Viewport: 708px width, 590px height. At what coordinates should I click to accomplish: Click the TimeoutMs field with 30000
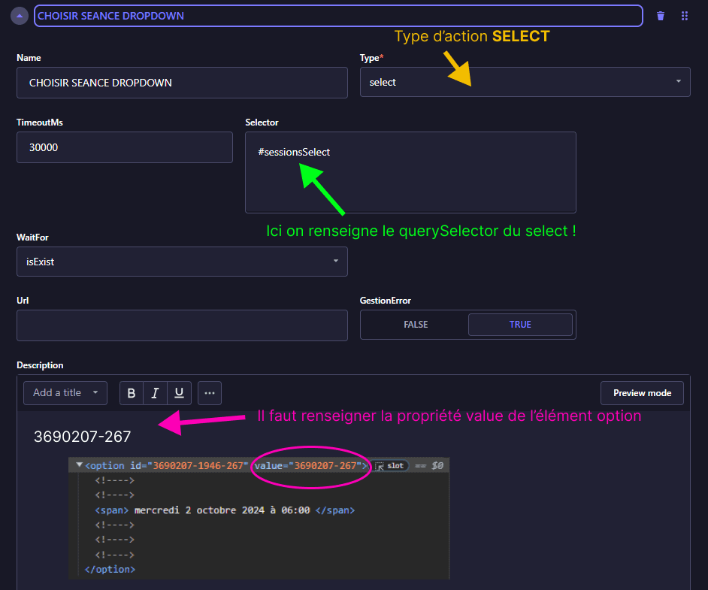125,147
